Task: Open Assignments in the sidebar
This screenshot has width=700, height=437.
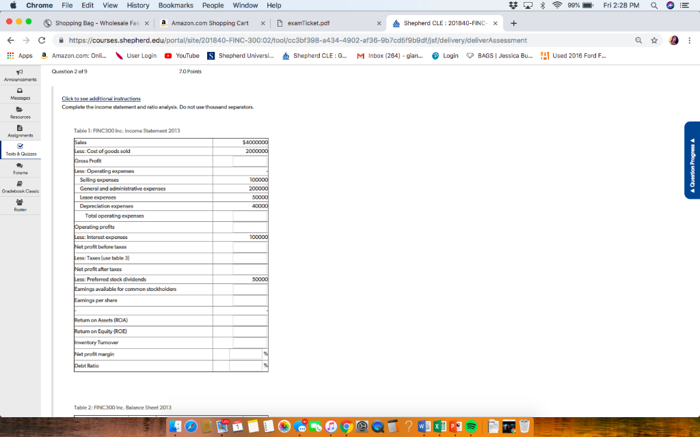Action: click(20, 131)
